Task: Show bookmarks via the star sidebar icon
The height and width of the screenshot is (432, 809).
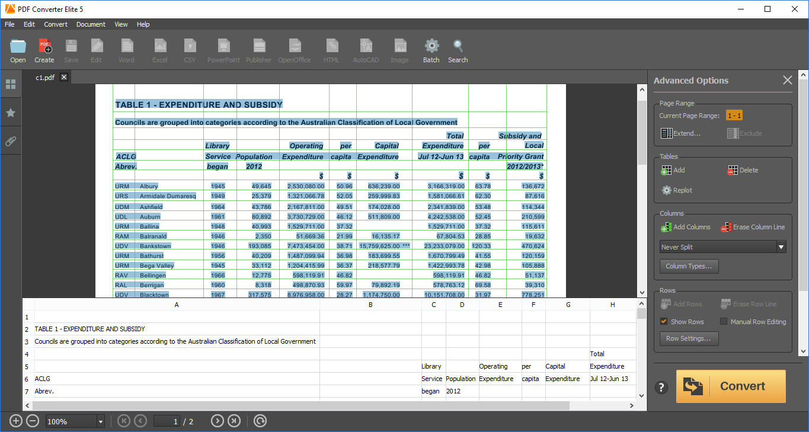Action: tap(11, 113)
